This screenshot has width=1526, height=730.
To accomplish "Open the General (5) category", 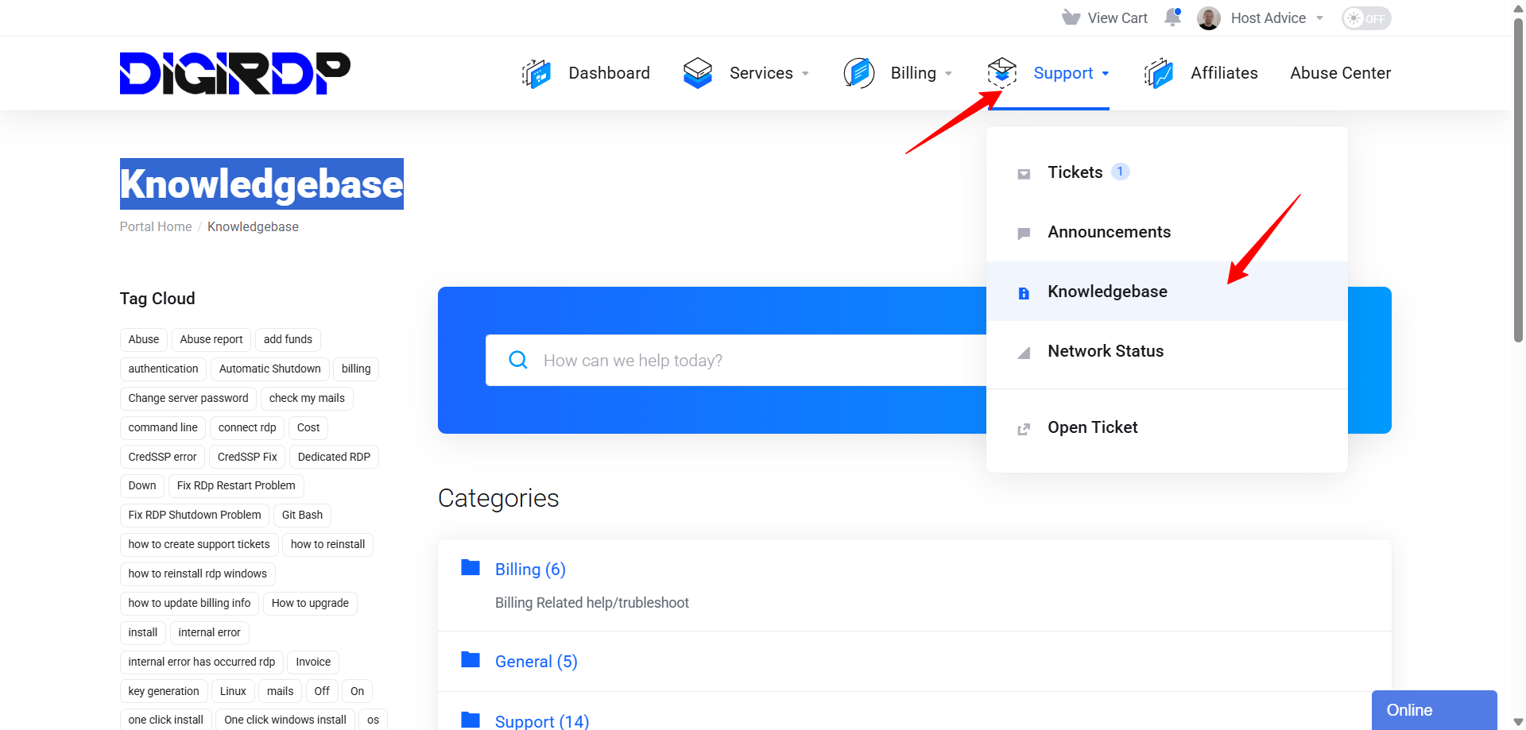I will pyautogui.click(x=536, y=662).
